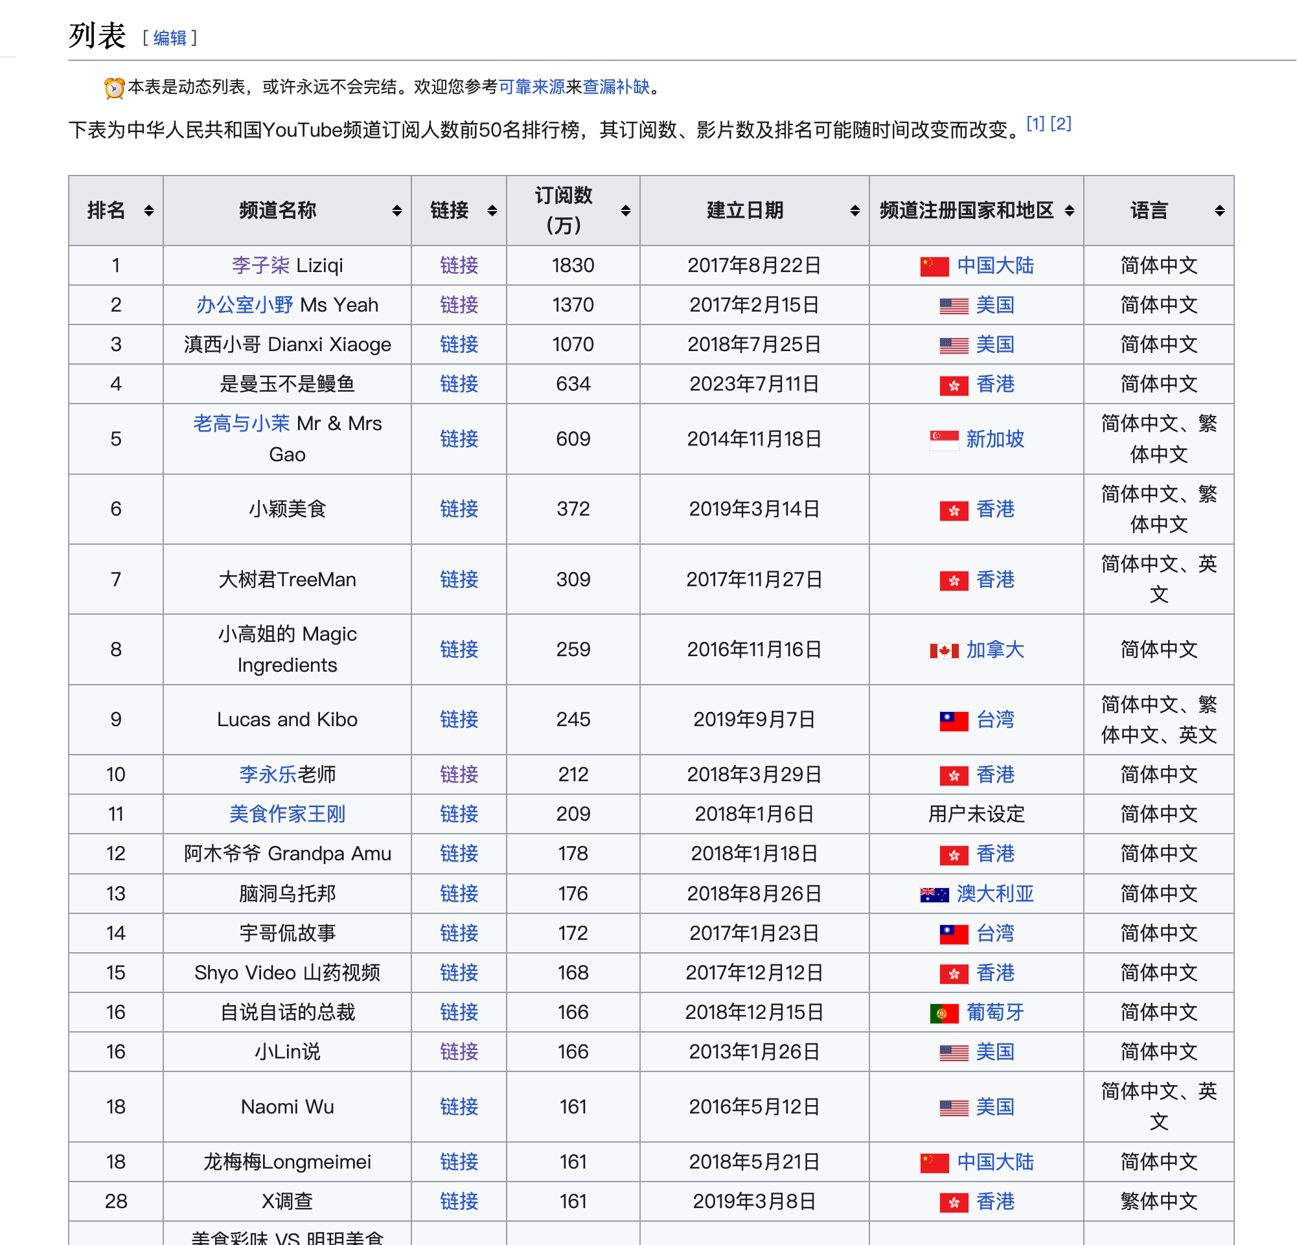Click Australia flag icon in row 13
The height and width of the screenshot is (1245, 1297).
934,895
